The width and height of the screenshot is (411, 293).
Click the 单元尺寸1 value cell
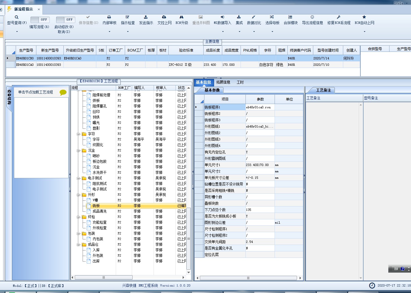pyautogui.click(x=260, y=165)
